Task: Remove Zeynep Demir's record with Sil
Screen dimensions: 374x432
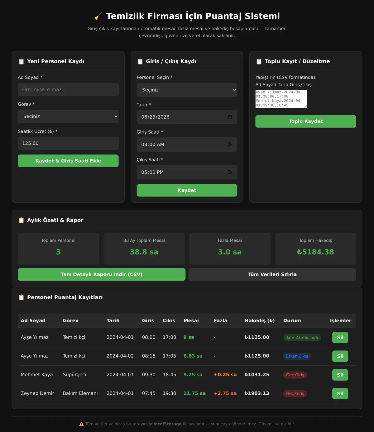Action: 340,394
